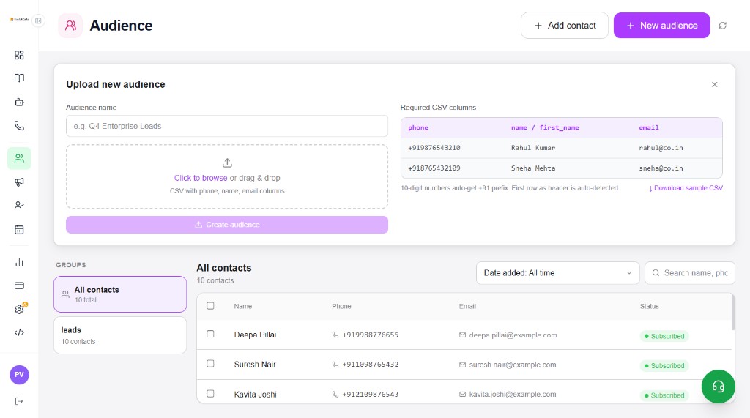Click the Name column header

click(243, 306)
